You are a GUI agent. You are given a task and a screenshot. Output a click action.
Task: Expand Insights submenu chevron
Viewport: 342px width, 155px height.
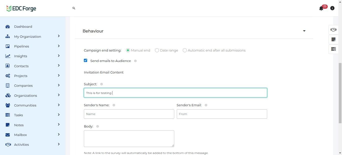pos(59,56)
